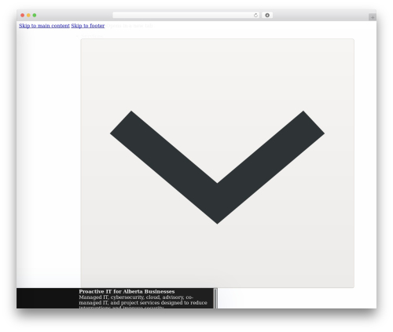This screenshot has height=332, width=393.
Task: Close the window with red button
Action: point(23,15)
